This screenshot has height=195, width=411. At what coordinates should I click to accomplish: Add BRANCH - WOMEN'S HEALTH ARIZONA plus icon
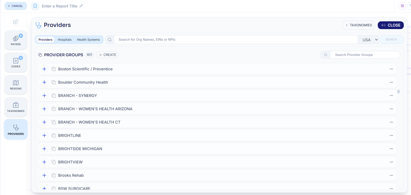coord(44,109)
